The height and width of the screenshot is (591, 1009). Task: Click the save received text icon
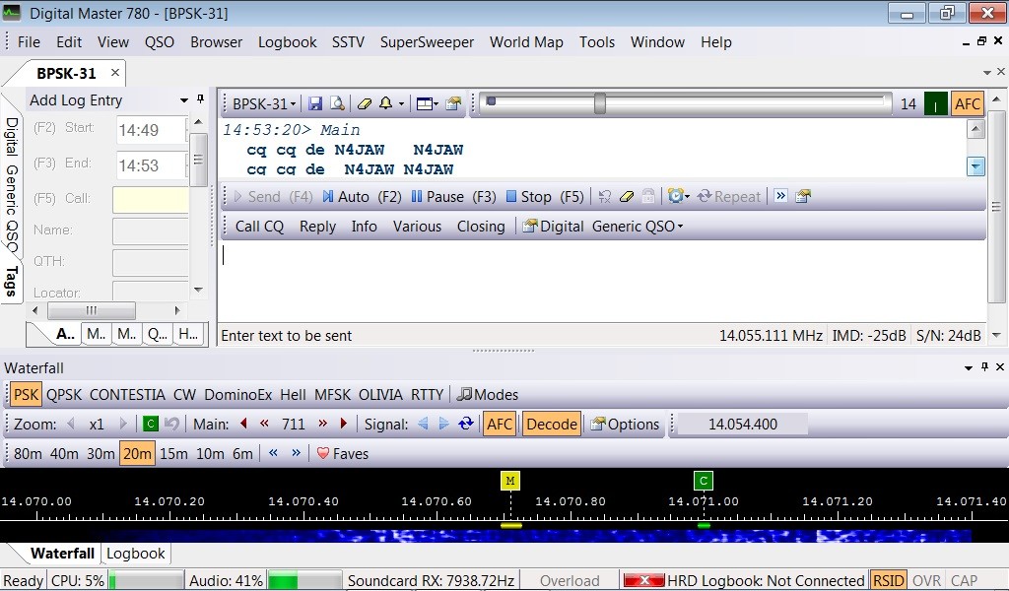(x=315, y=103)
